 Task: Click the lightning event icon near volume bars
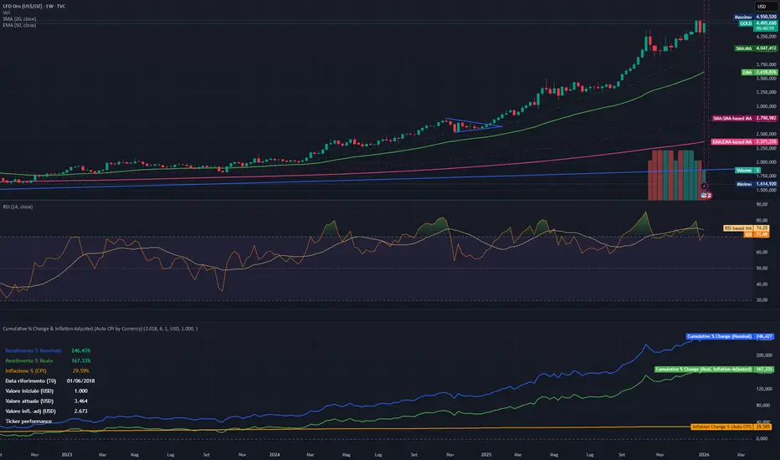click(x=705, y=186)
